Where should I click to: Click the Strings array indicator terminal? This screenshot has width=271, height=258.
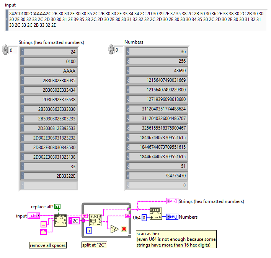[x=172, y=201]
